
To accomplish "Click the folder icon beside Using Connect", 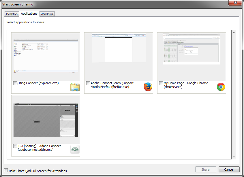I will [75, 87].
